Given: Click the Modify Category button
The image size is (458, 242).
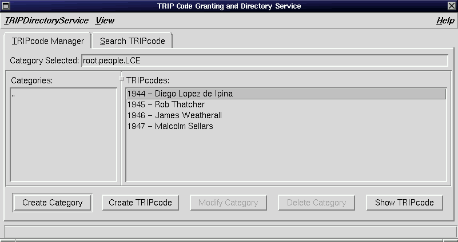Looking at the screenshot, I should [228, 203].
